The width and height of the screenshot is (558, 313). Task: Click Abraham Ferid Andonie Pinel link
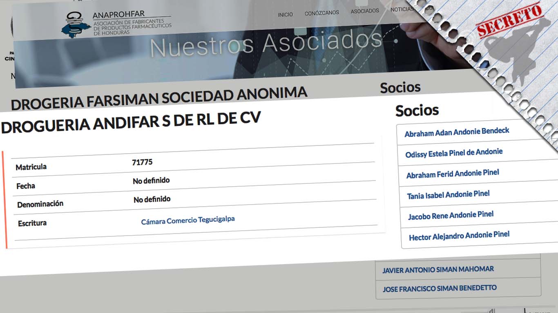tap(453, 174)
